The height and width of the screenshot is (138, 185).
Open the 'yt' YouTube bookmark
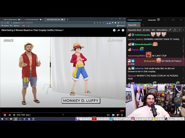(x=28, y=26)
